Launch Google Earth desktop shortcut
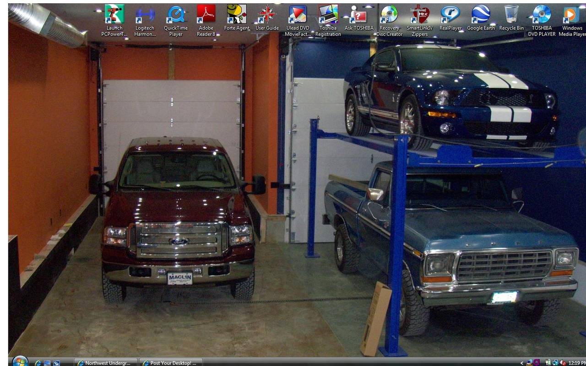Image resolution: width=586 pixels, height=366 pixels. pyautogui.click(x=481, y=18)
